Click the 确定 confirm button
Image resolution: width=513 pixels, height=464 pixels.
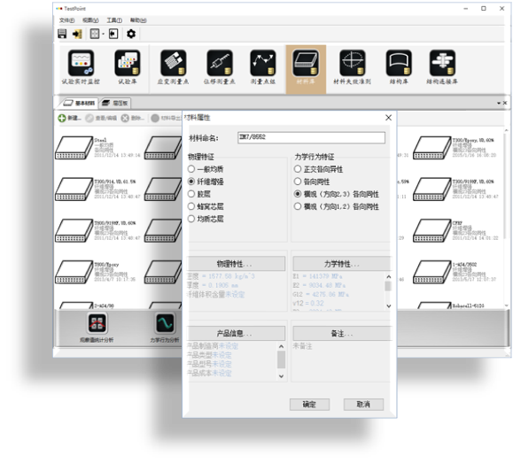(x=309, y=405)
